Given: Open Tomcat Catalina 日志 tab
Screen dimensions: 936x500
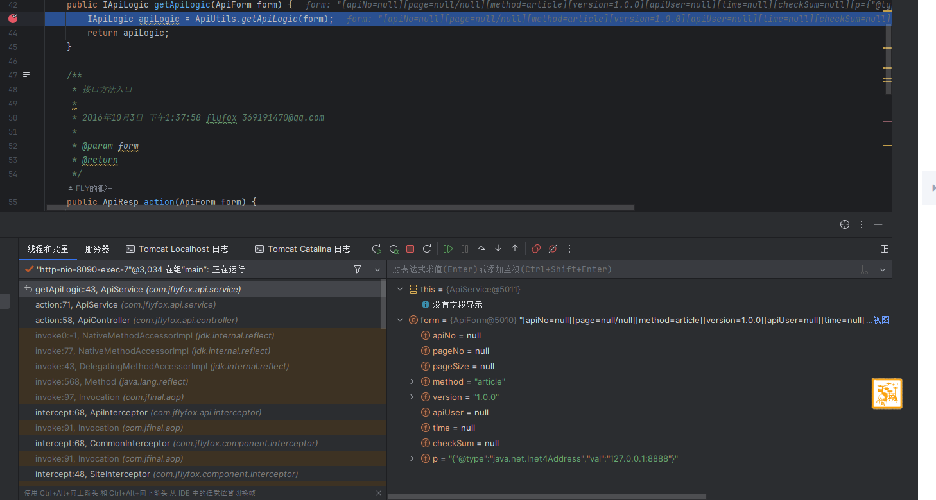Looking at the screenshot, I should coord(302,249).
